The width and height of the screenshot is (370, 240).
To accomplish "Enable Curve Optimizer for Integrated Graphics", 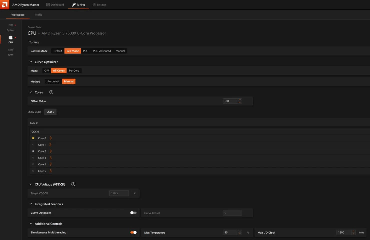I will click(x=133, y=213).
